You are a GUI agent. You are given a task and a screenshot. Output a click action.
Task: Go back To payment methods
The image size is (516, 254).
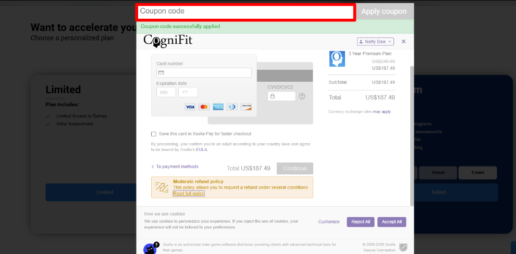point(175,167)
